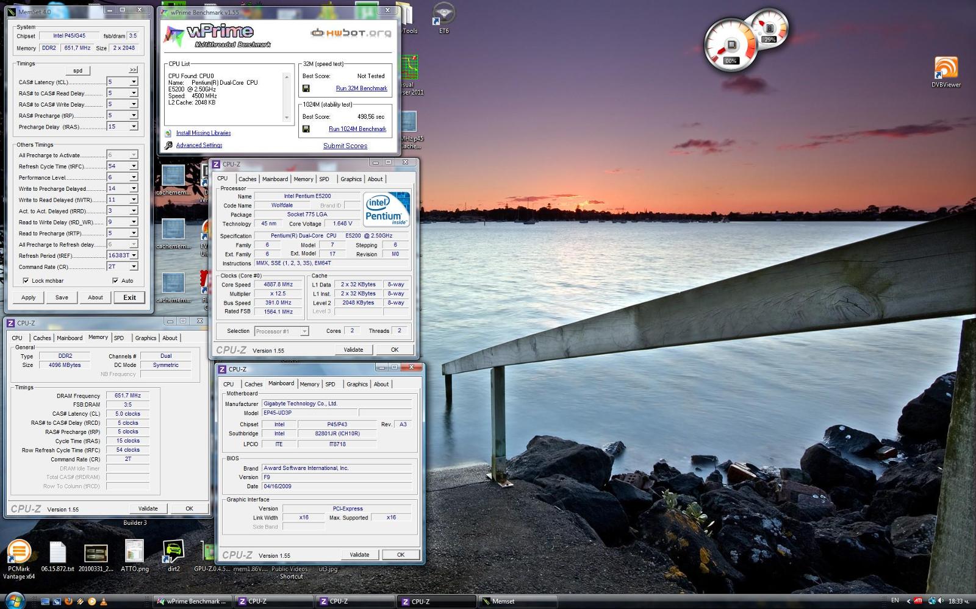Click OK in CPU-Z Memory window
Screen dimensions: 976x609
coord(189,508)
